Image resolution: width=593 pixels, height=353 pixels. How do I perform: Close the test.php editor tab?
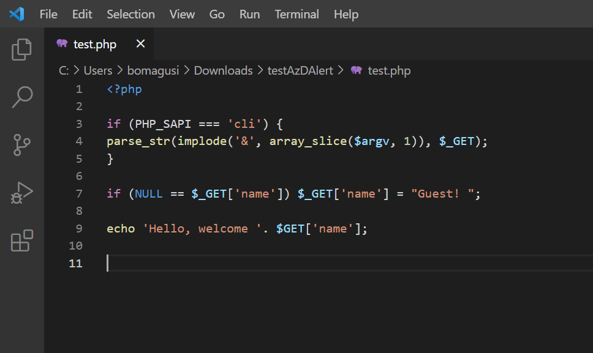[x=140, y=44]
